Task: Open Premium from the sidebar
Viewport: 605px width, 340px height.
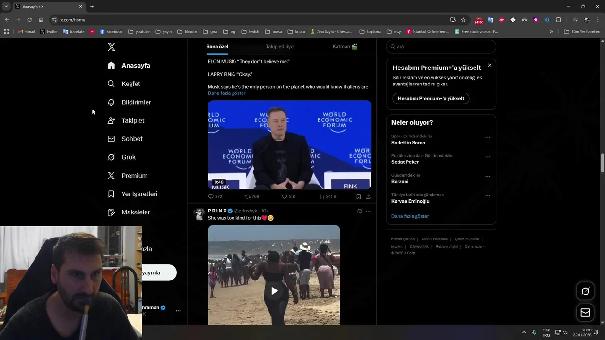Action: point(128,176)
